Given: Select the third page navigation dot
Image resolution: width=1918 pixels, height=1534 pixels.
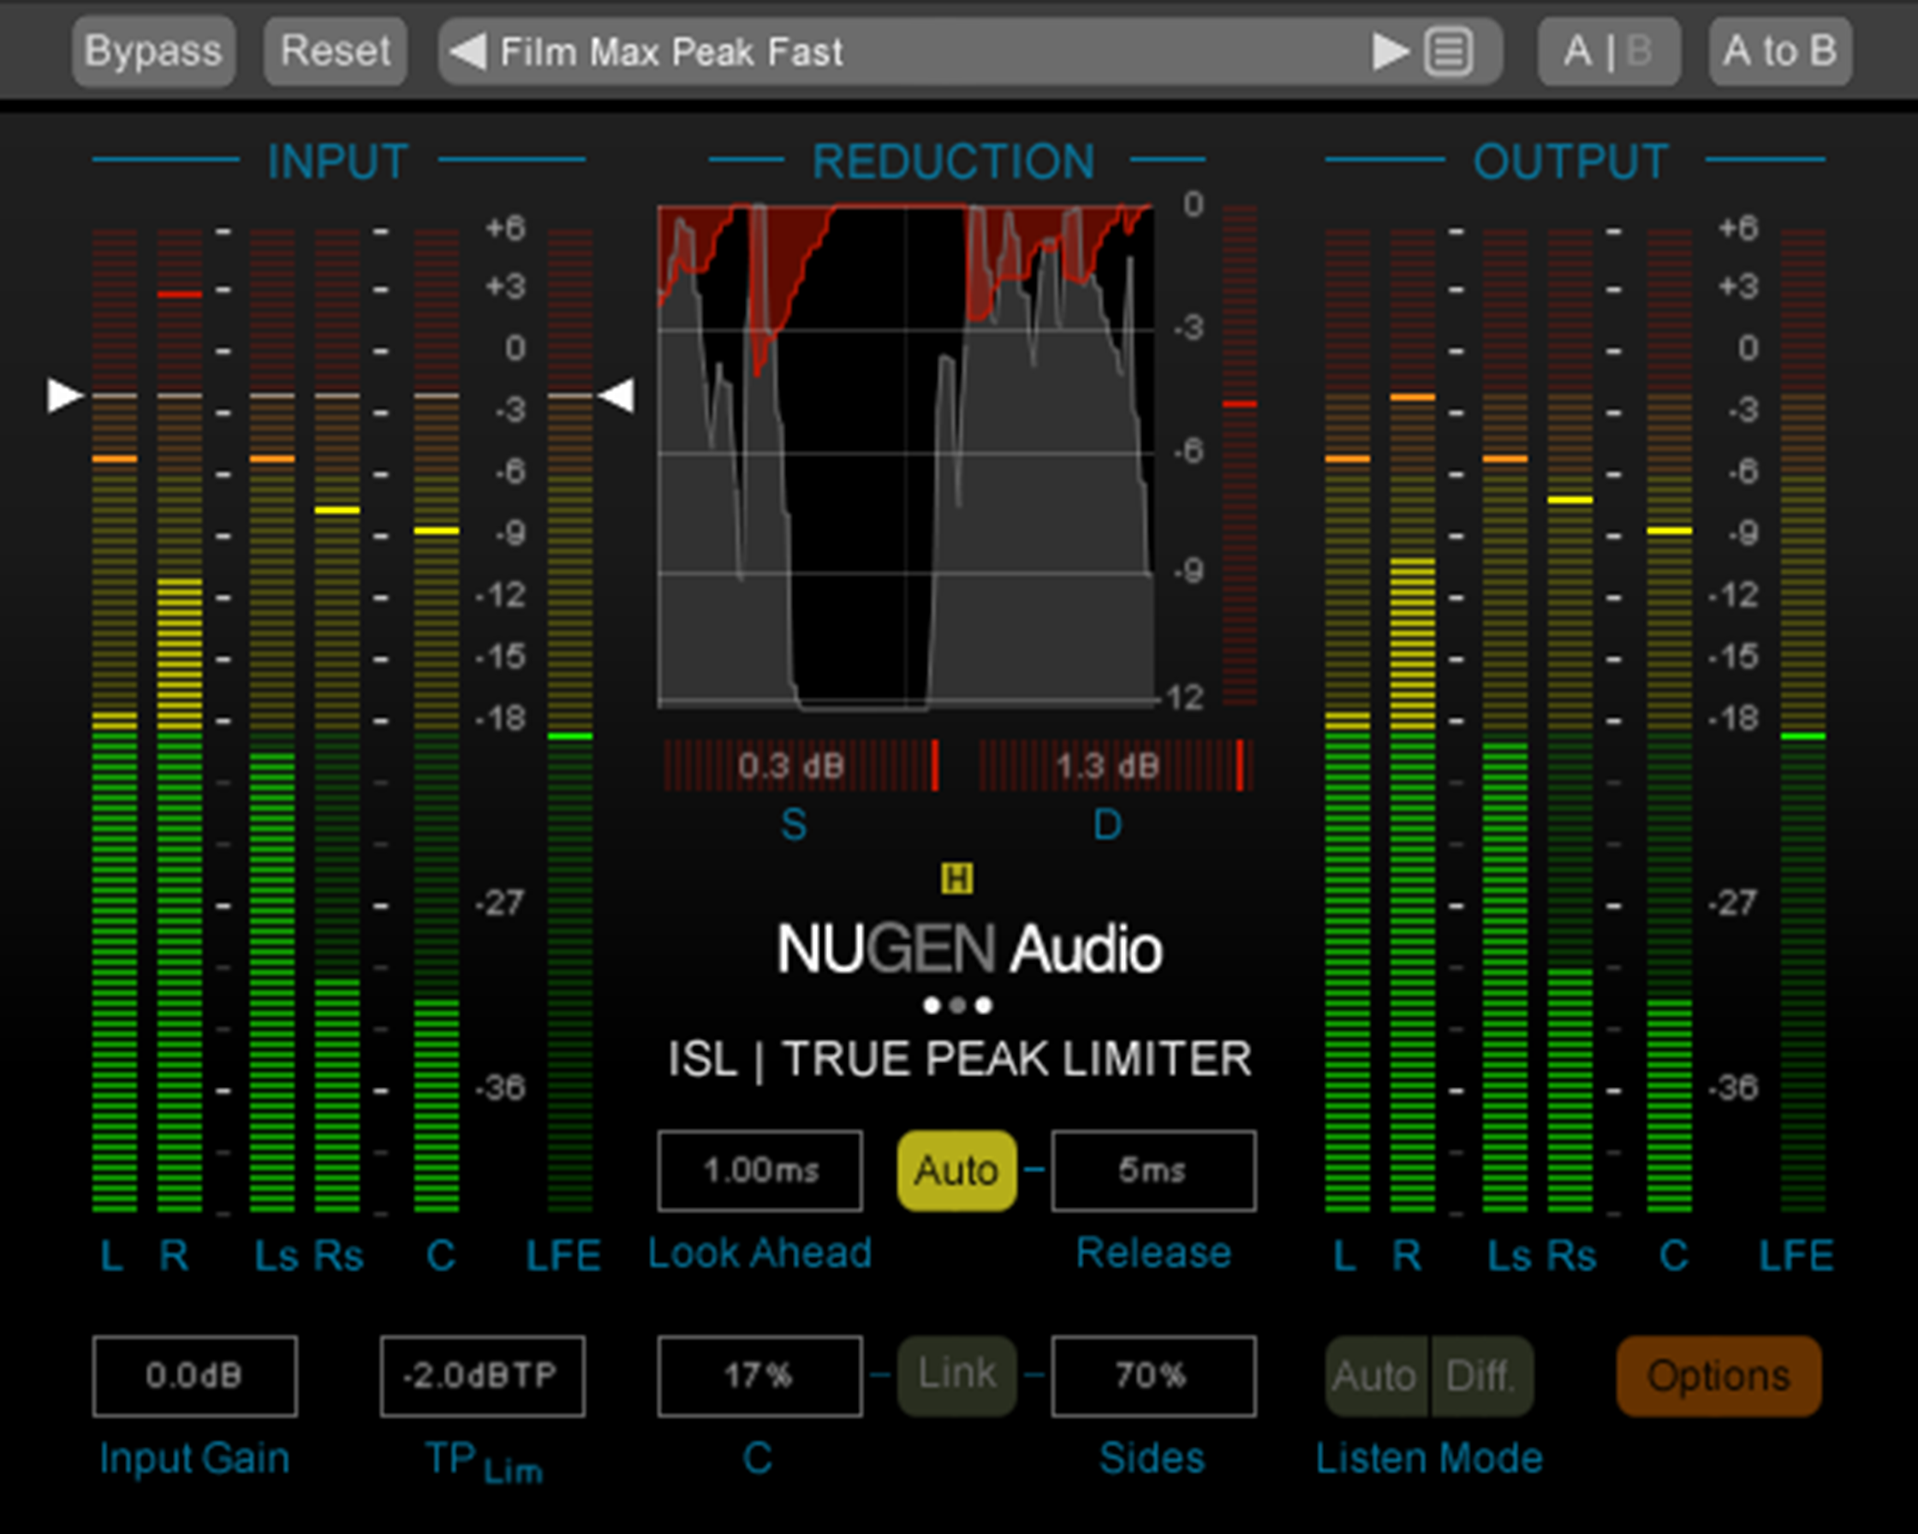Looking at the screenshot, I should [985, 1006].
